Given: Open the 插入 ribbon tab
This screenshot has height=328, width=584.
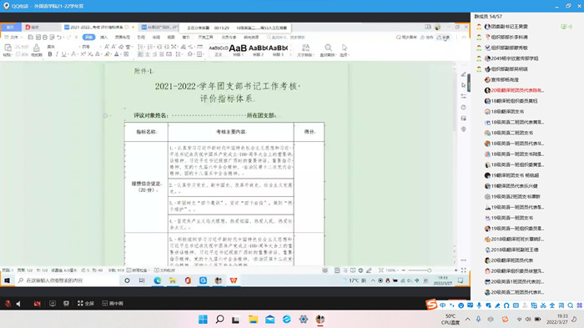Looking at the screenshot, I should pyautogui.click(x=103, y=38).
